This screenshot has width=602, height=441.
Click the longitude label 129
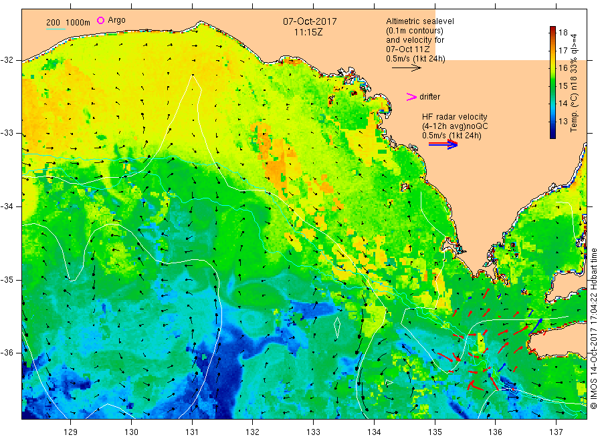(x=71, y=432)
